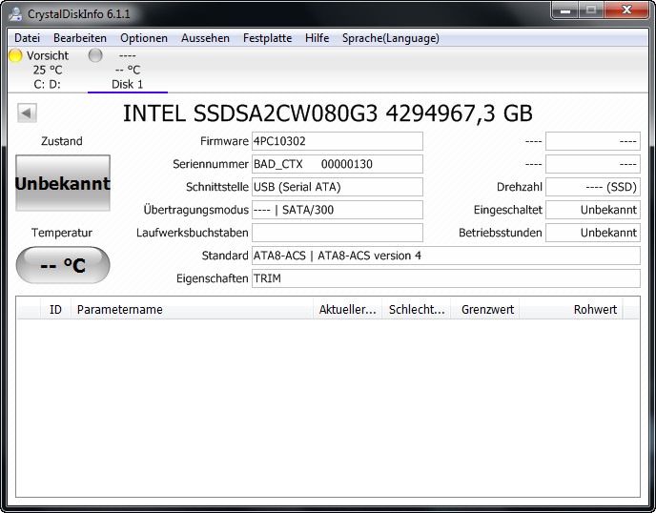Click the Rohwert column header
Image resolution: width=656 pixels, height=513 pixels.
point(571,309)
